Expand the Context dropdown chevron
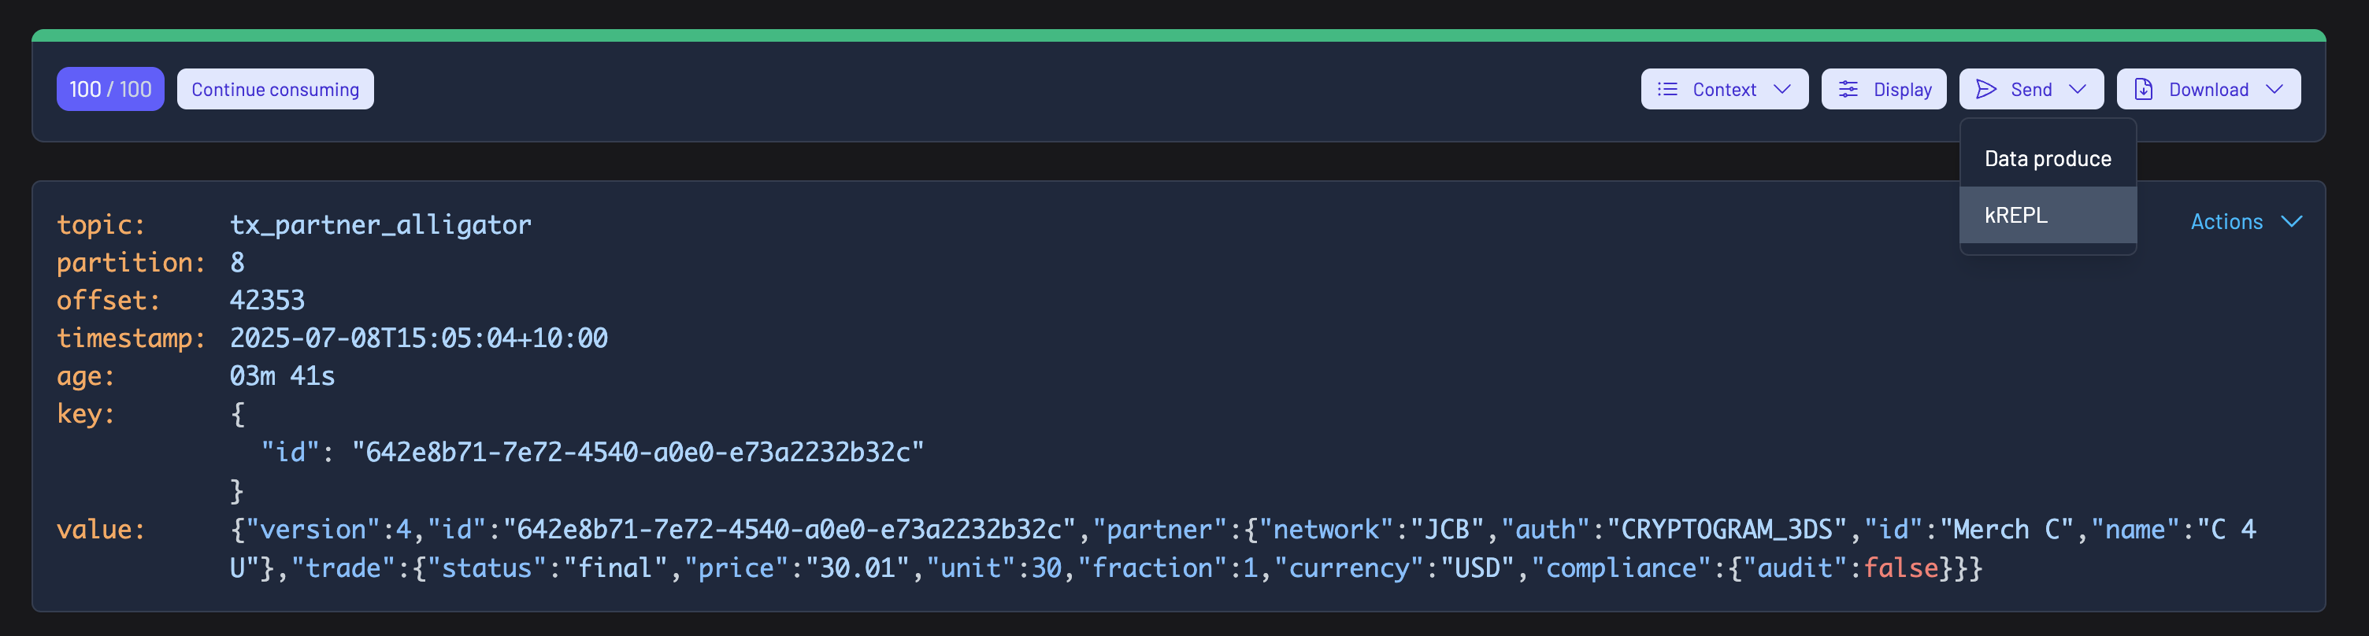Viewport: 2369px width, 636px height. click(1782, 89)
